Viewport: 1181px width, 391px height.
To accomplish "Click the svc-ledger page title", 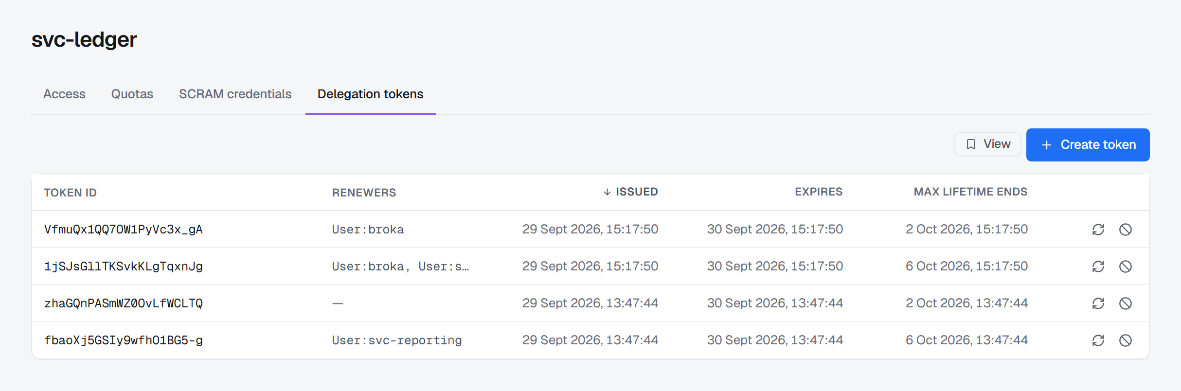I will tap(84, 40).
